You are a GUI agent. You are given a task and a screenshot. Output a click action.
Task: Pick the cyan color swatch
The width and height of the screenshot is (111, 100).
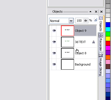(108, 29)
